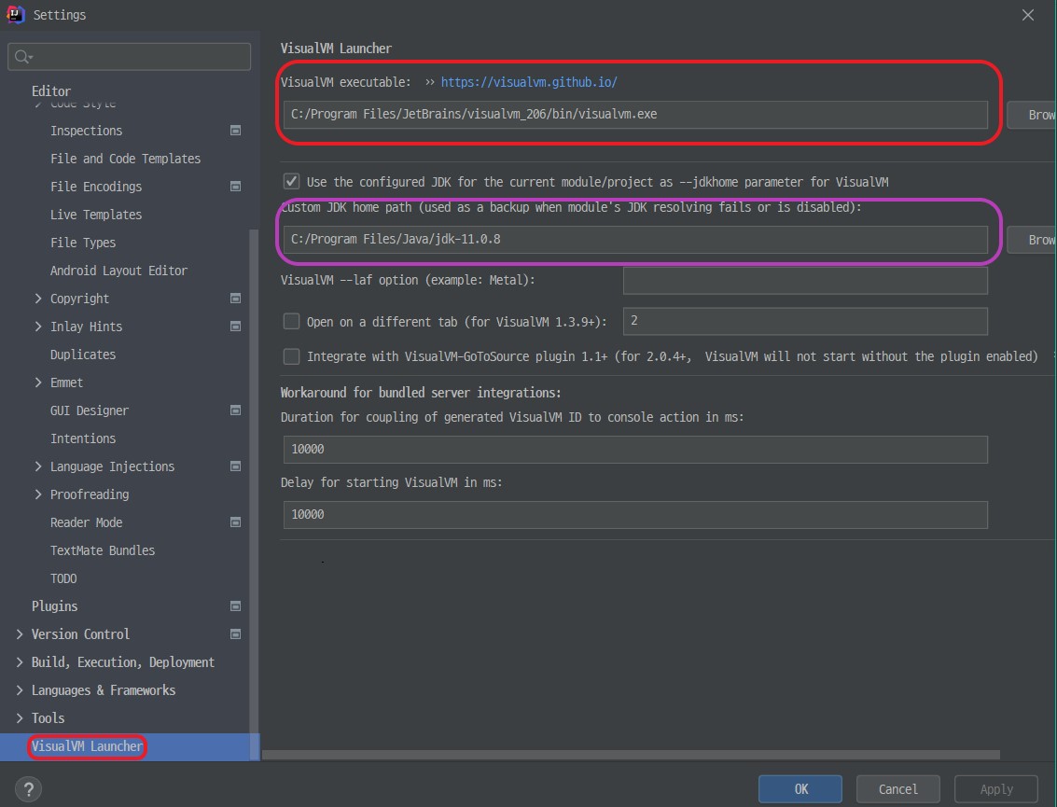Click project-level icon beside Plugins
This screenshot has height=807, width=1057.
pyautogui.click(x=235, y=606)
